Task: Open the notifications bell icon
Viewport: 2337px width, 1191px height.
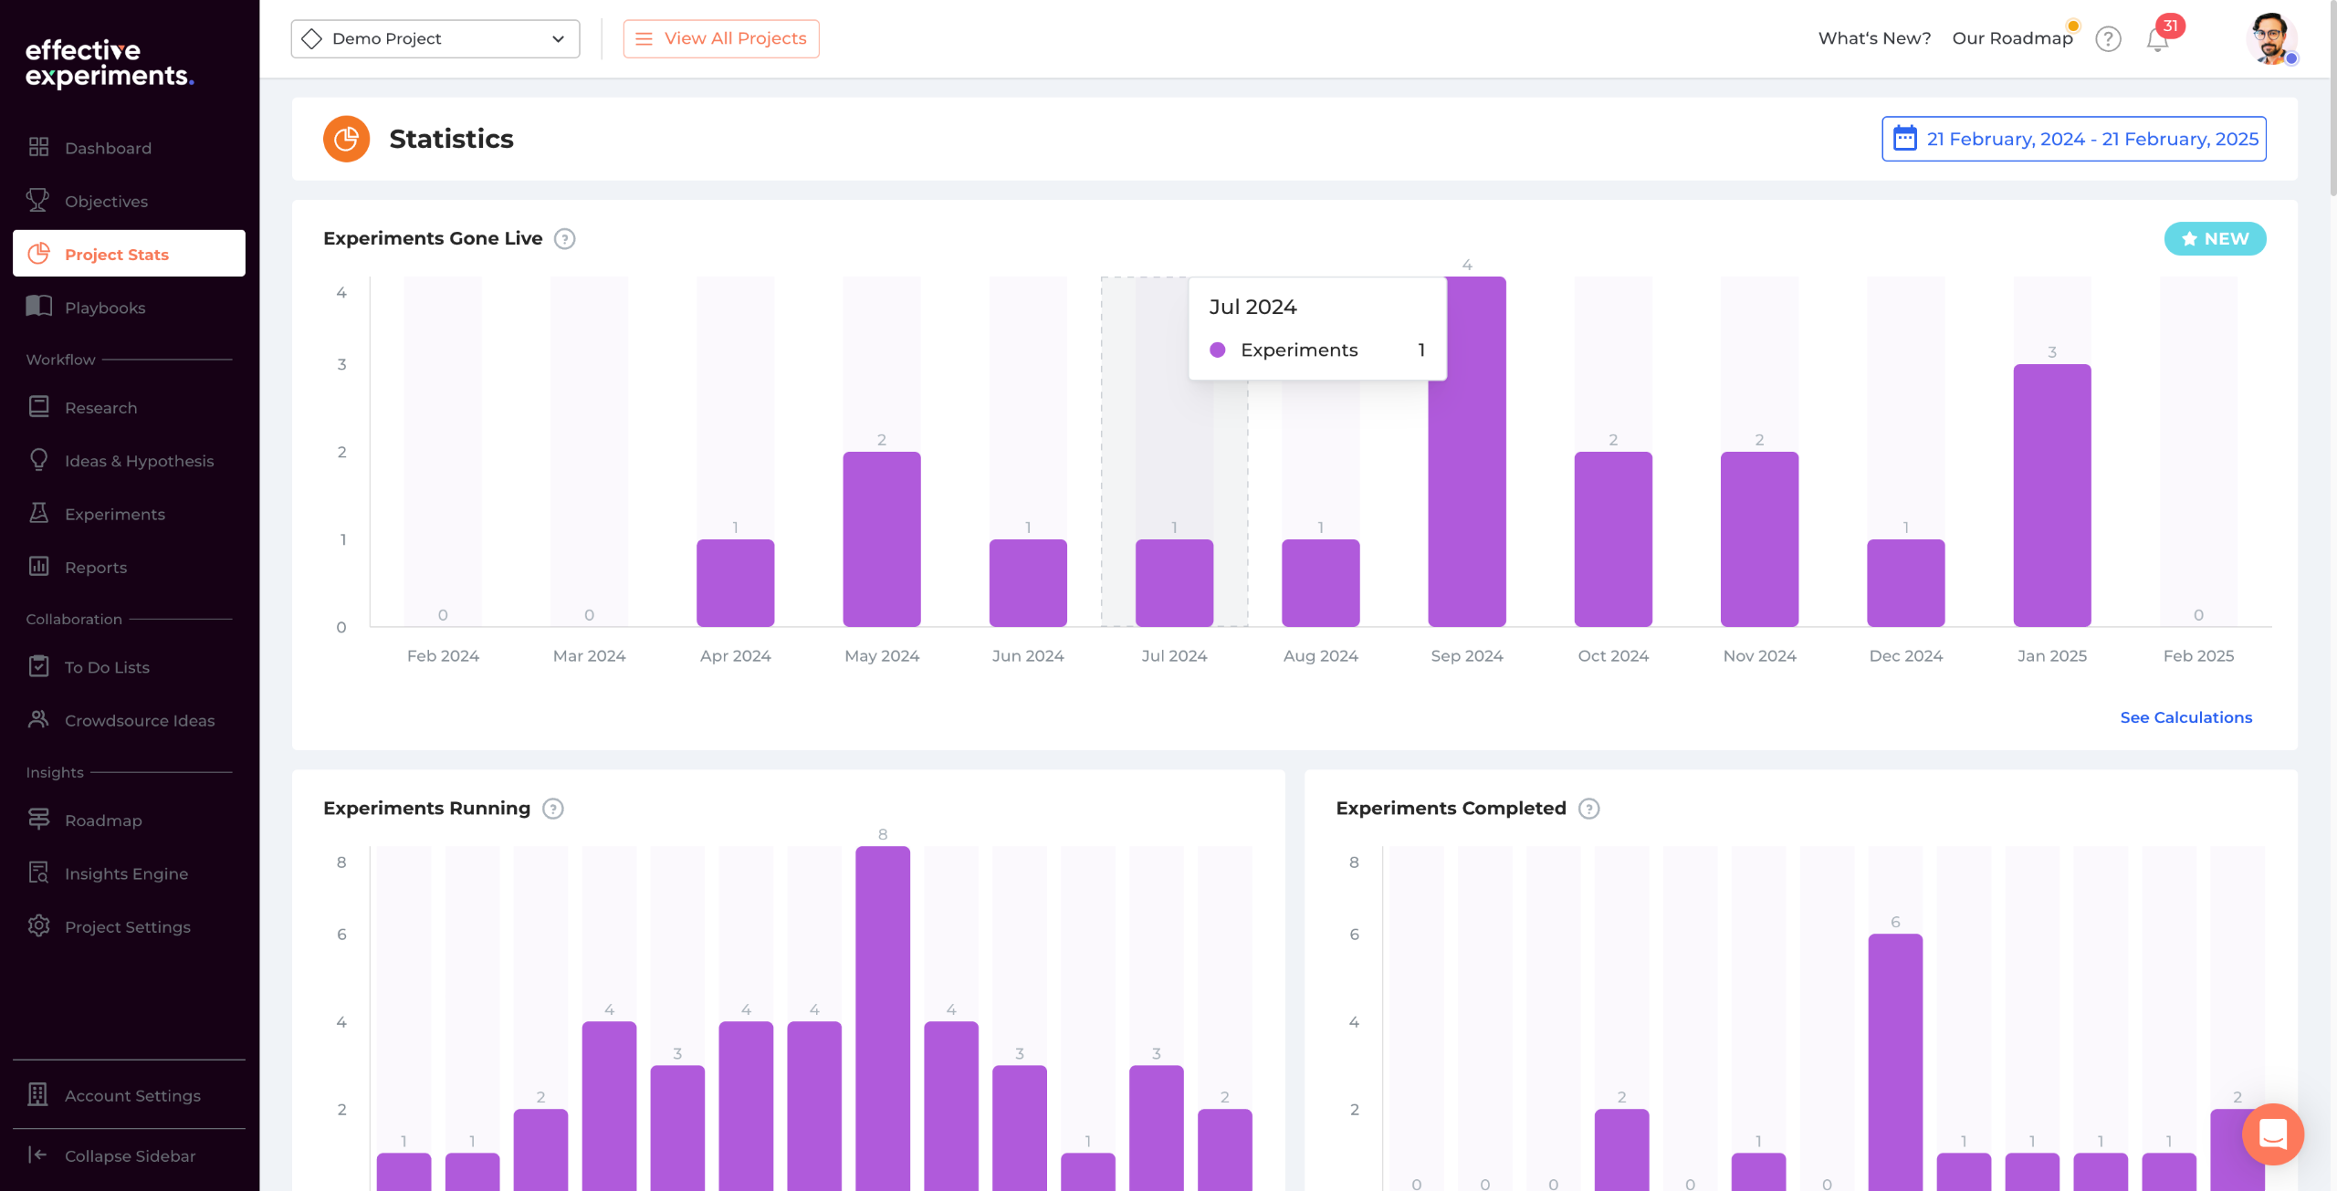Action: (x=2157, y=39)
